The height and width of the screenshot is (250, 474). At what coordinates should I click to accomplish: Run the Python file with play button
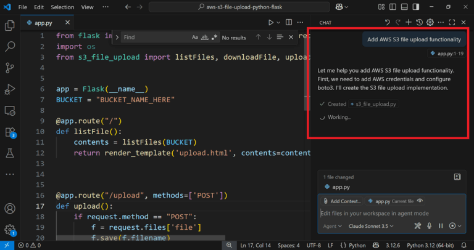271,23
